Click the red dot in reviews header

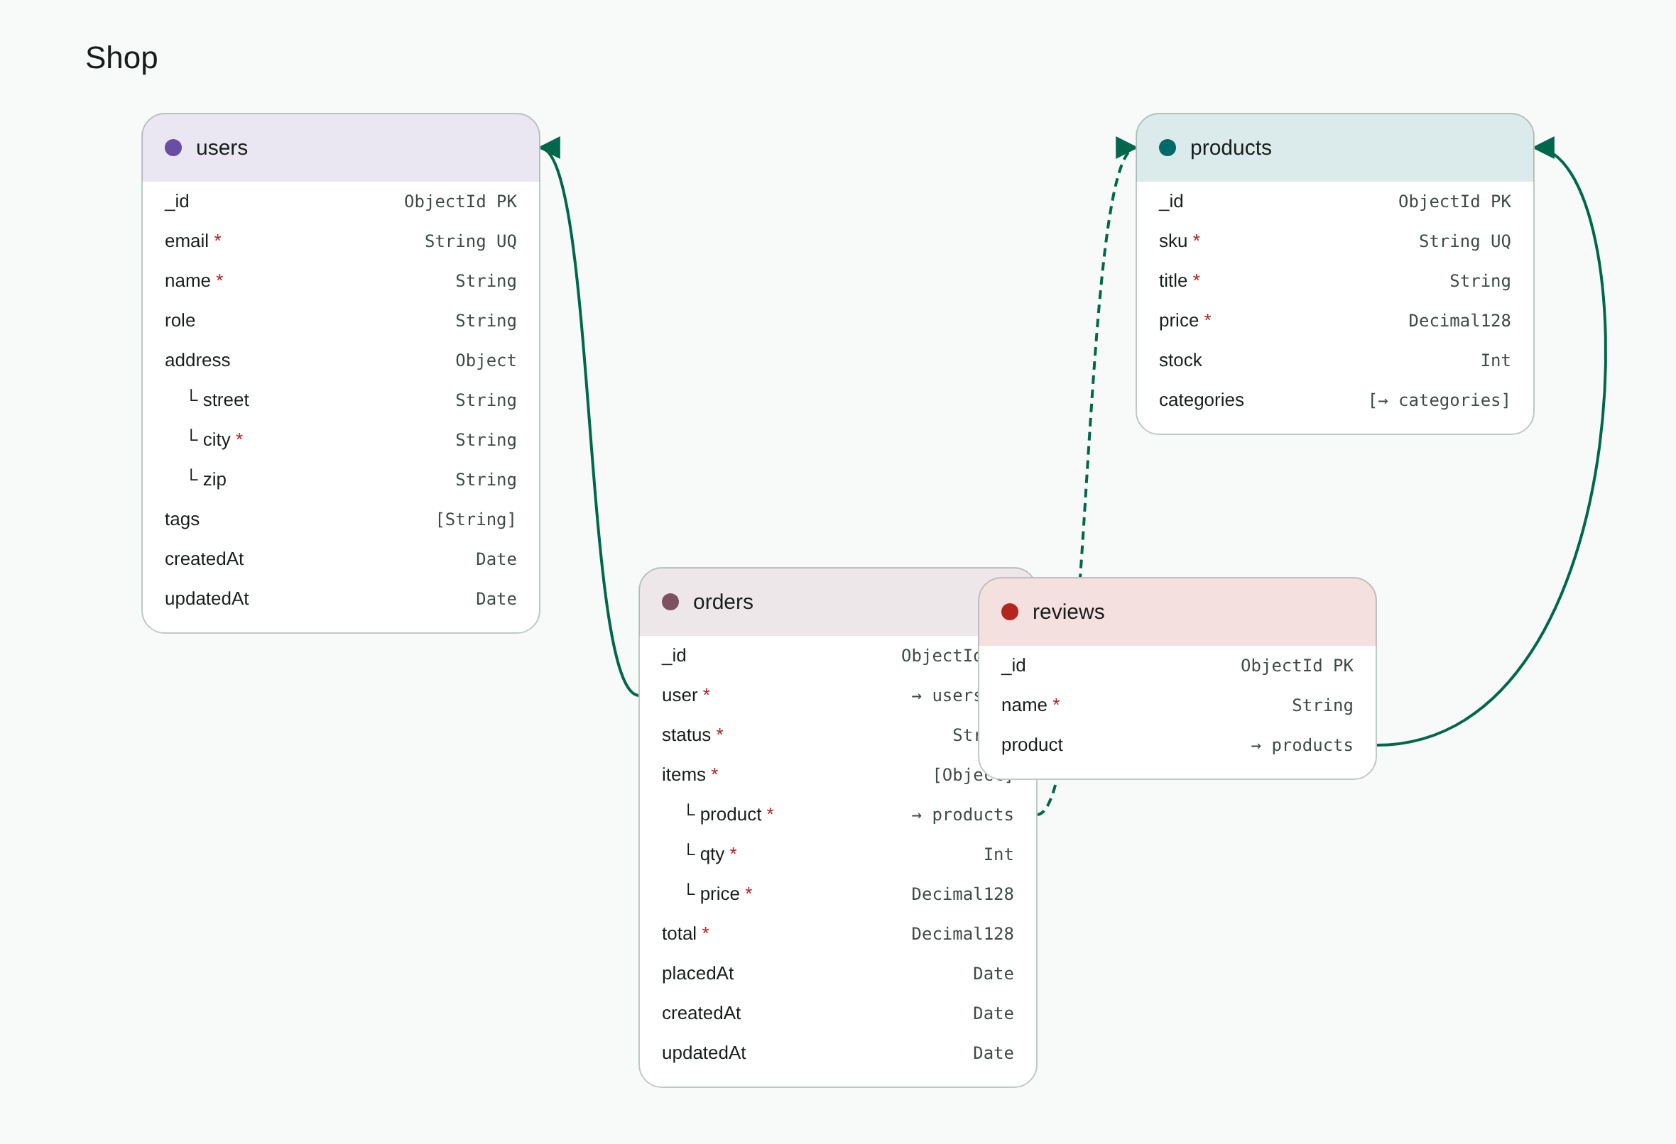point(1010,612)
